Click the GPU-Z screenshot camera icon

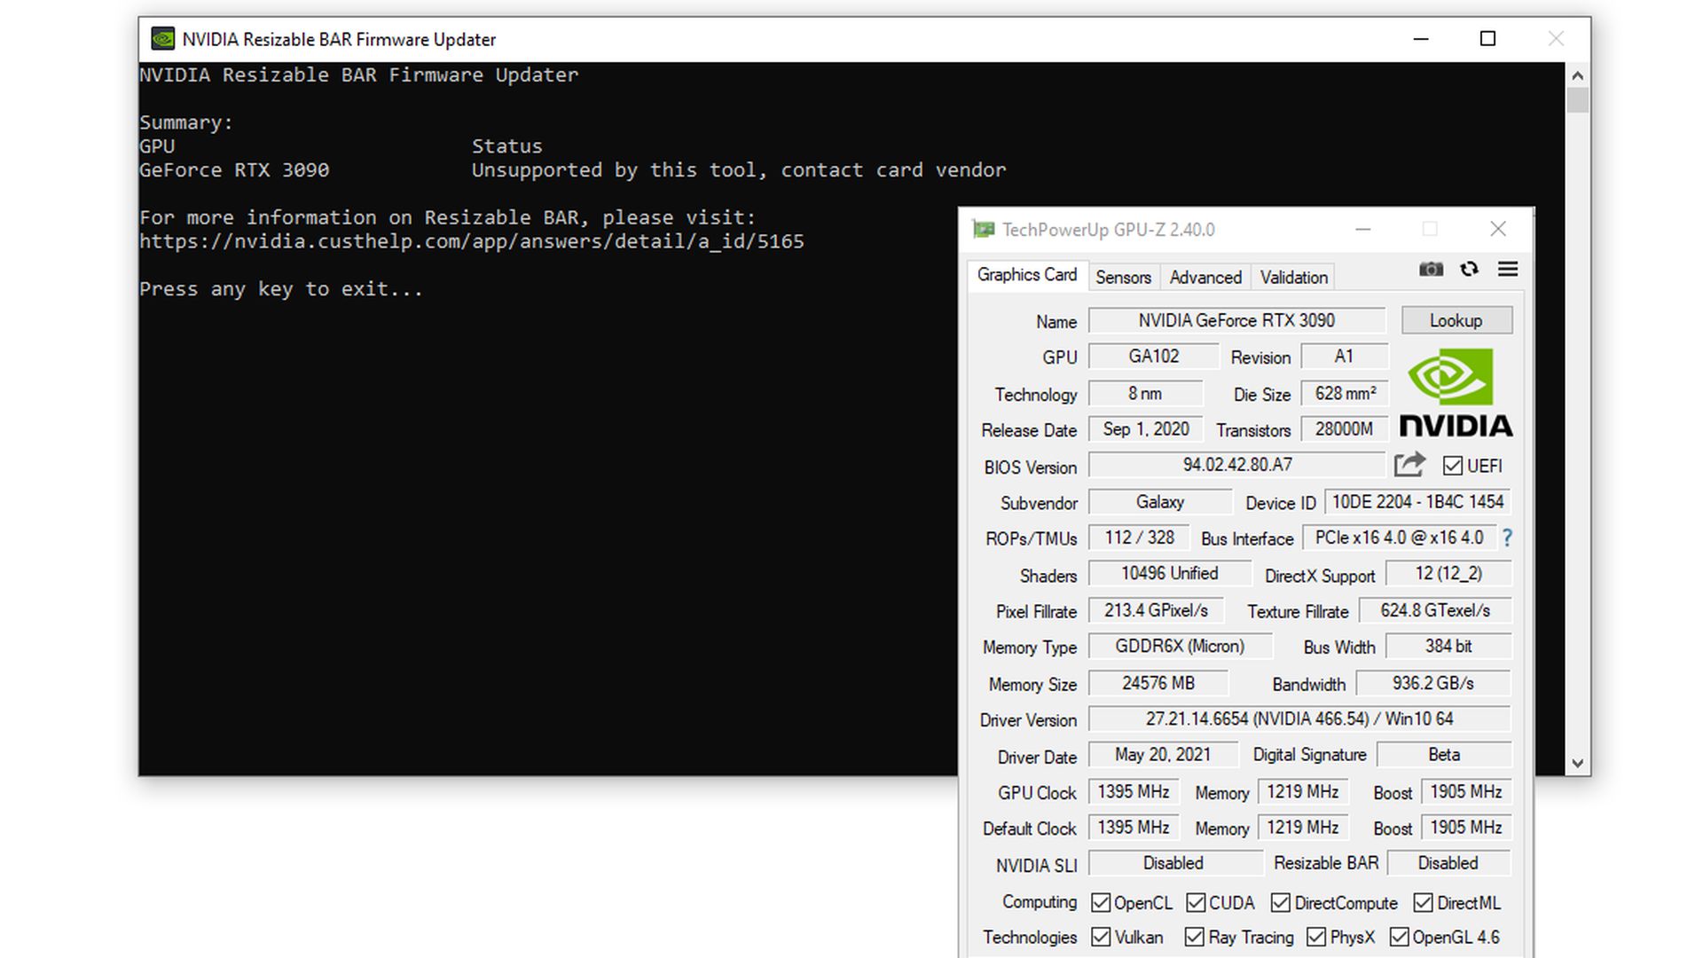(1431, 269)
